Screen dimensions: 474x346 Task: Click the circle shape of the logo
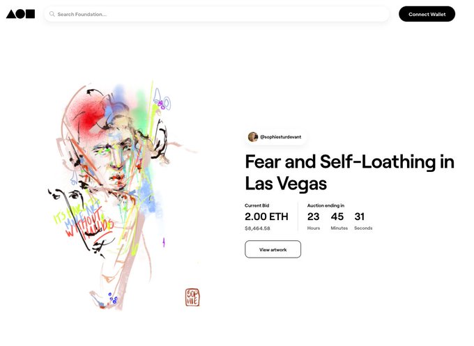(x=20, y=14)
